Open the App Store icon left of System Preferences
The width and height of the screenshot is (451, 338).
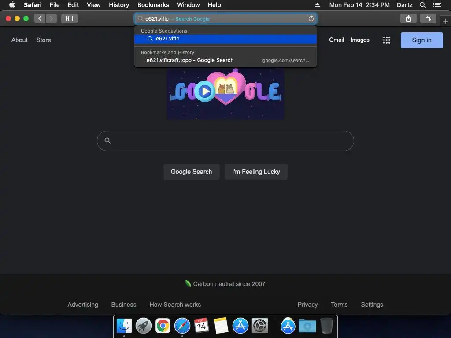240,326
